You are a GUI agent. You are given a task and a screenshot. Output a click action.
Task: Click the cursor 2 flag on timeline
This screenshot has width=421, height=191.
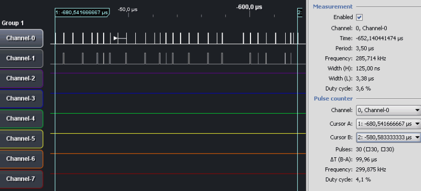[x=300, y=13]
